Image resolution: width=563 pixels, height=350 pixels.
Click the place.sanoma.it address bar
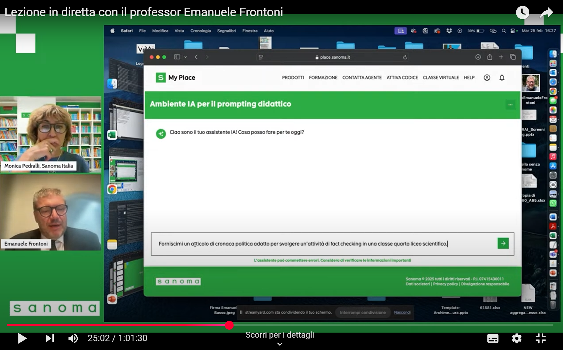pos(332,57)
